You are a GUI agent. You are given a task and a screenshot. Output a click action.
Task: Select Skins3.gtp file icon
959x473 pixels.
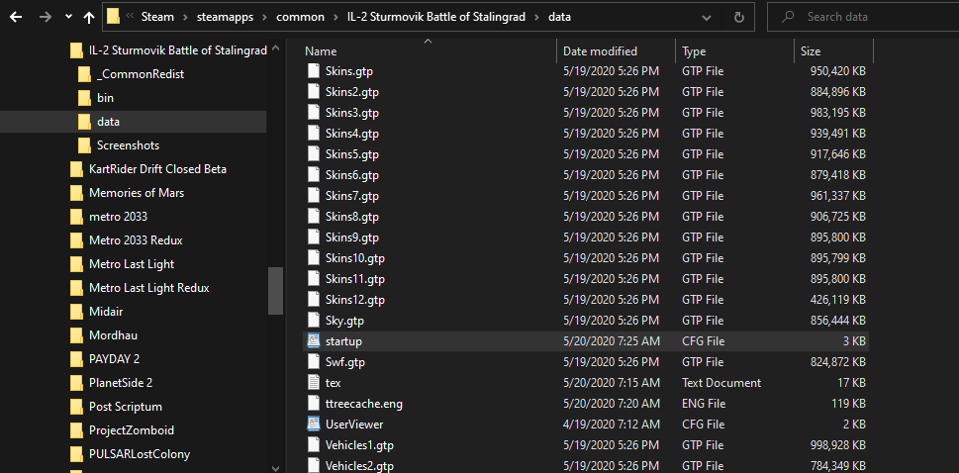314,113
